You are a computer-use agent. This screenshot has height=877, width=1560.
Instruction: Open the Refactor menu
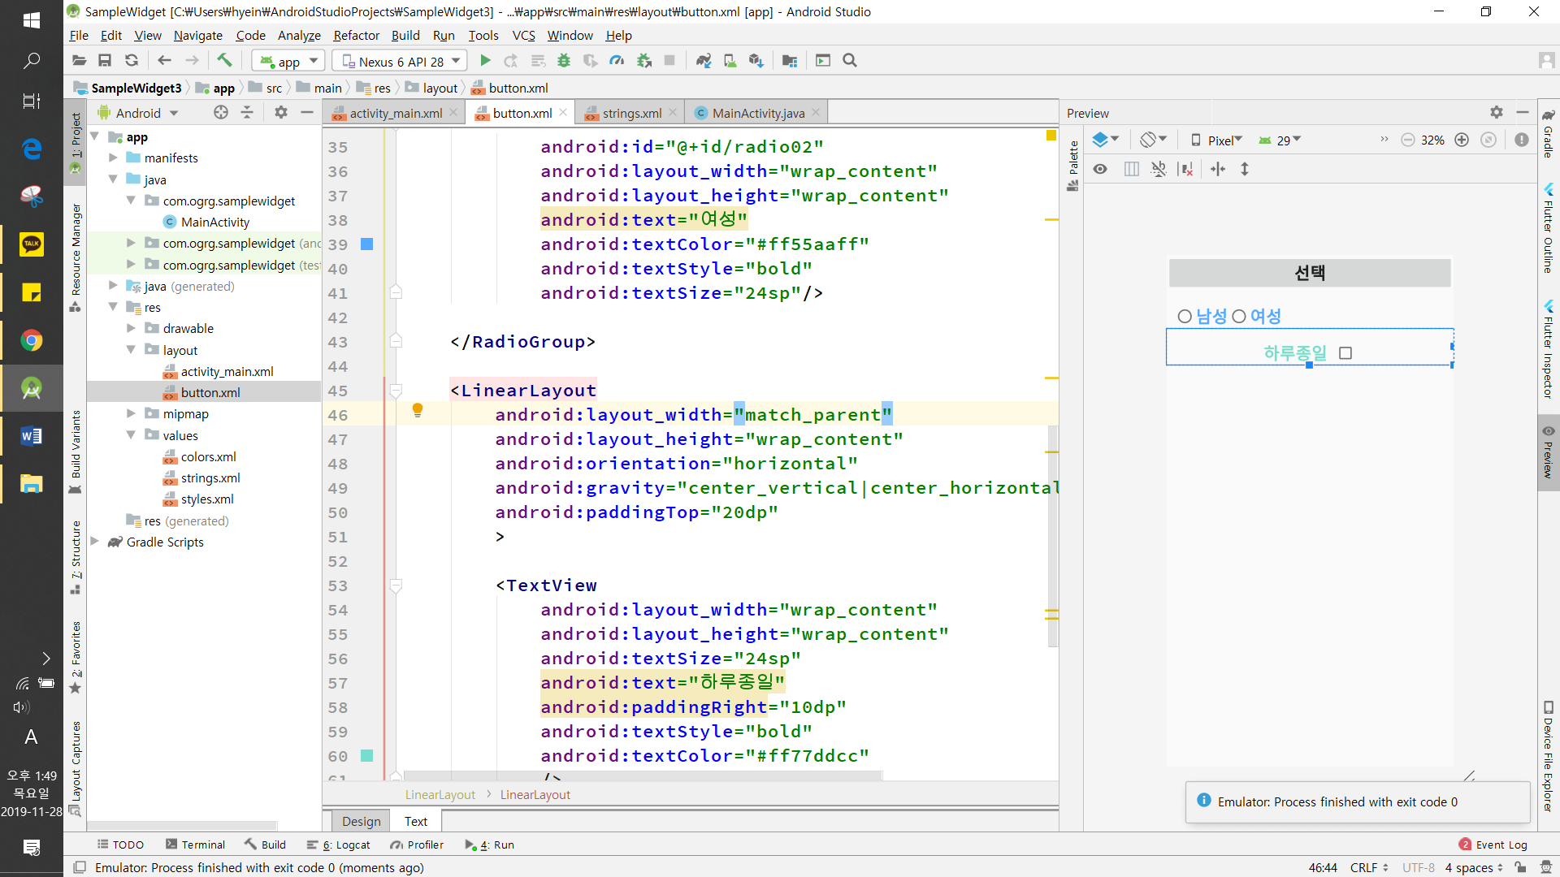coord(356,36)
